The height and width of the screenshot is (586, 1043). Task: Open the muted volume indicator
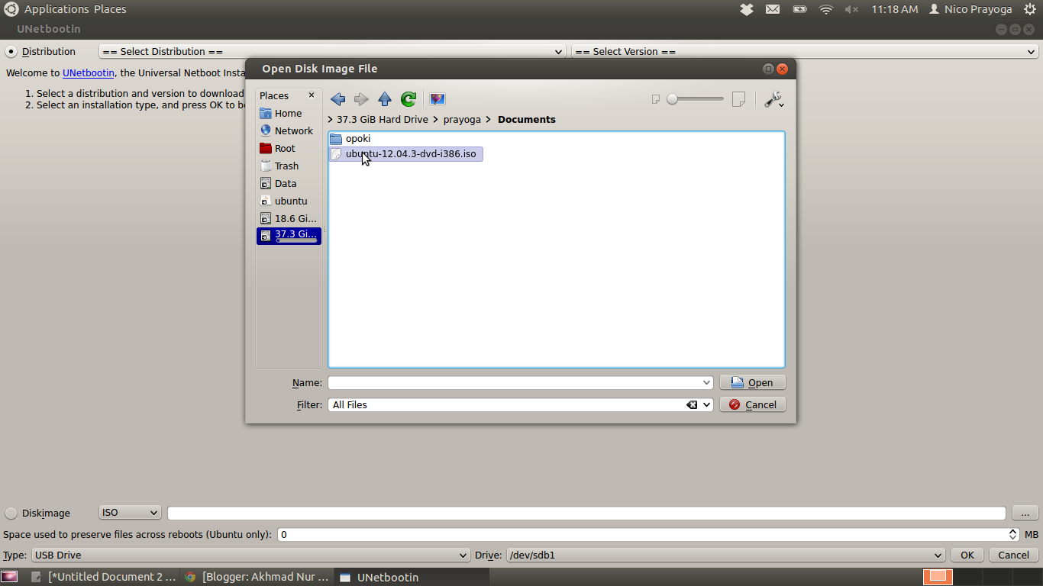tap(851, 9)
